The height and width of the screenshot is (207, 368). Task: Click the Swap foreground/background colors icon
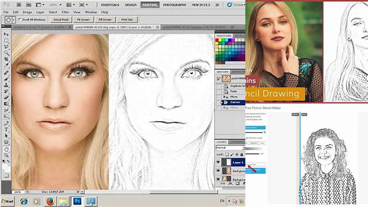point(9,161)
